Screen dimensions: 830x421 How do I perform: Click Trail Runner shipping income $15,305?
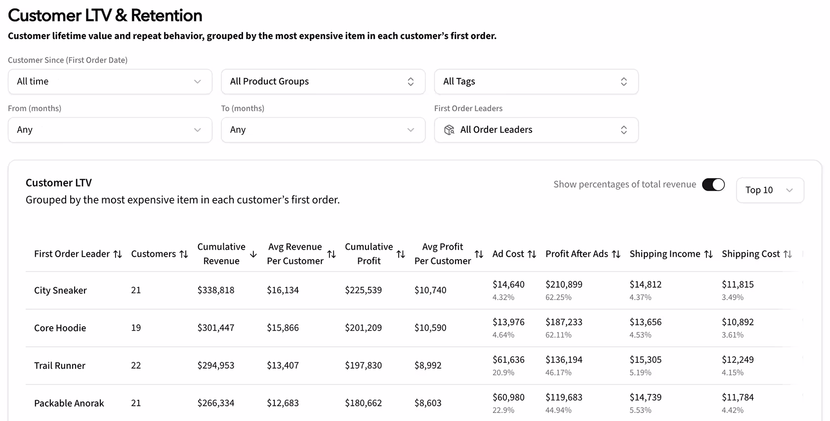click(646, 360)
